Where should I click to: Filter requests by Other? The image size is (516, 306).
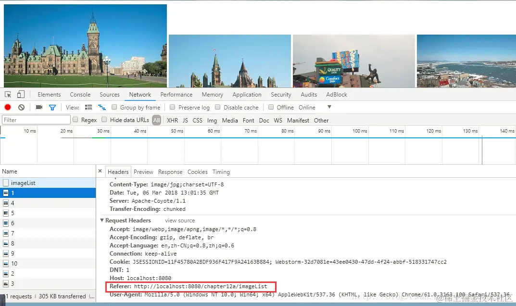coord(321,120)
